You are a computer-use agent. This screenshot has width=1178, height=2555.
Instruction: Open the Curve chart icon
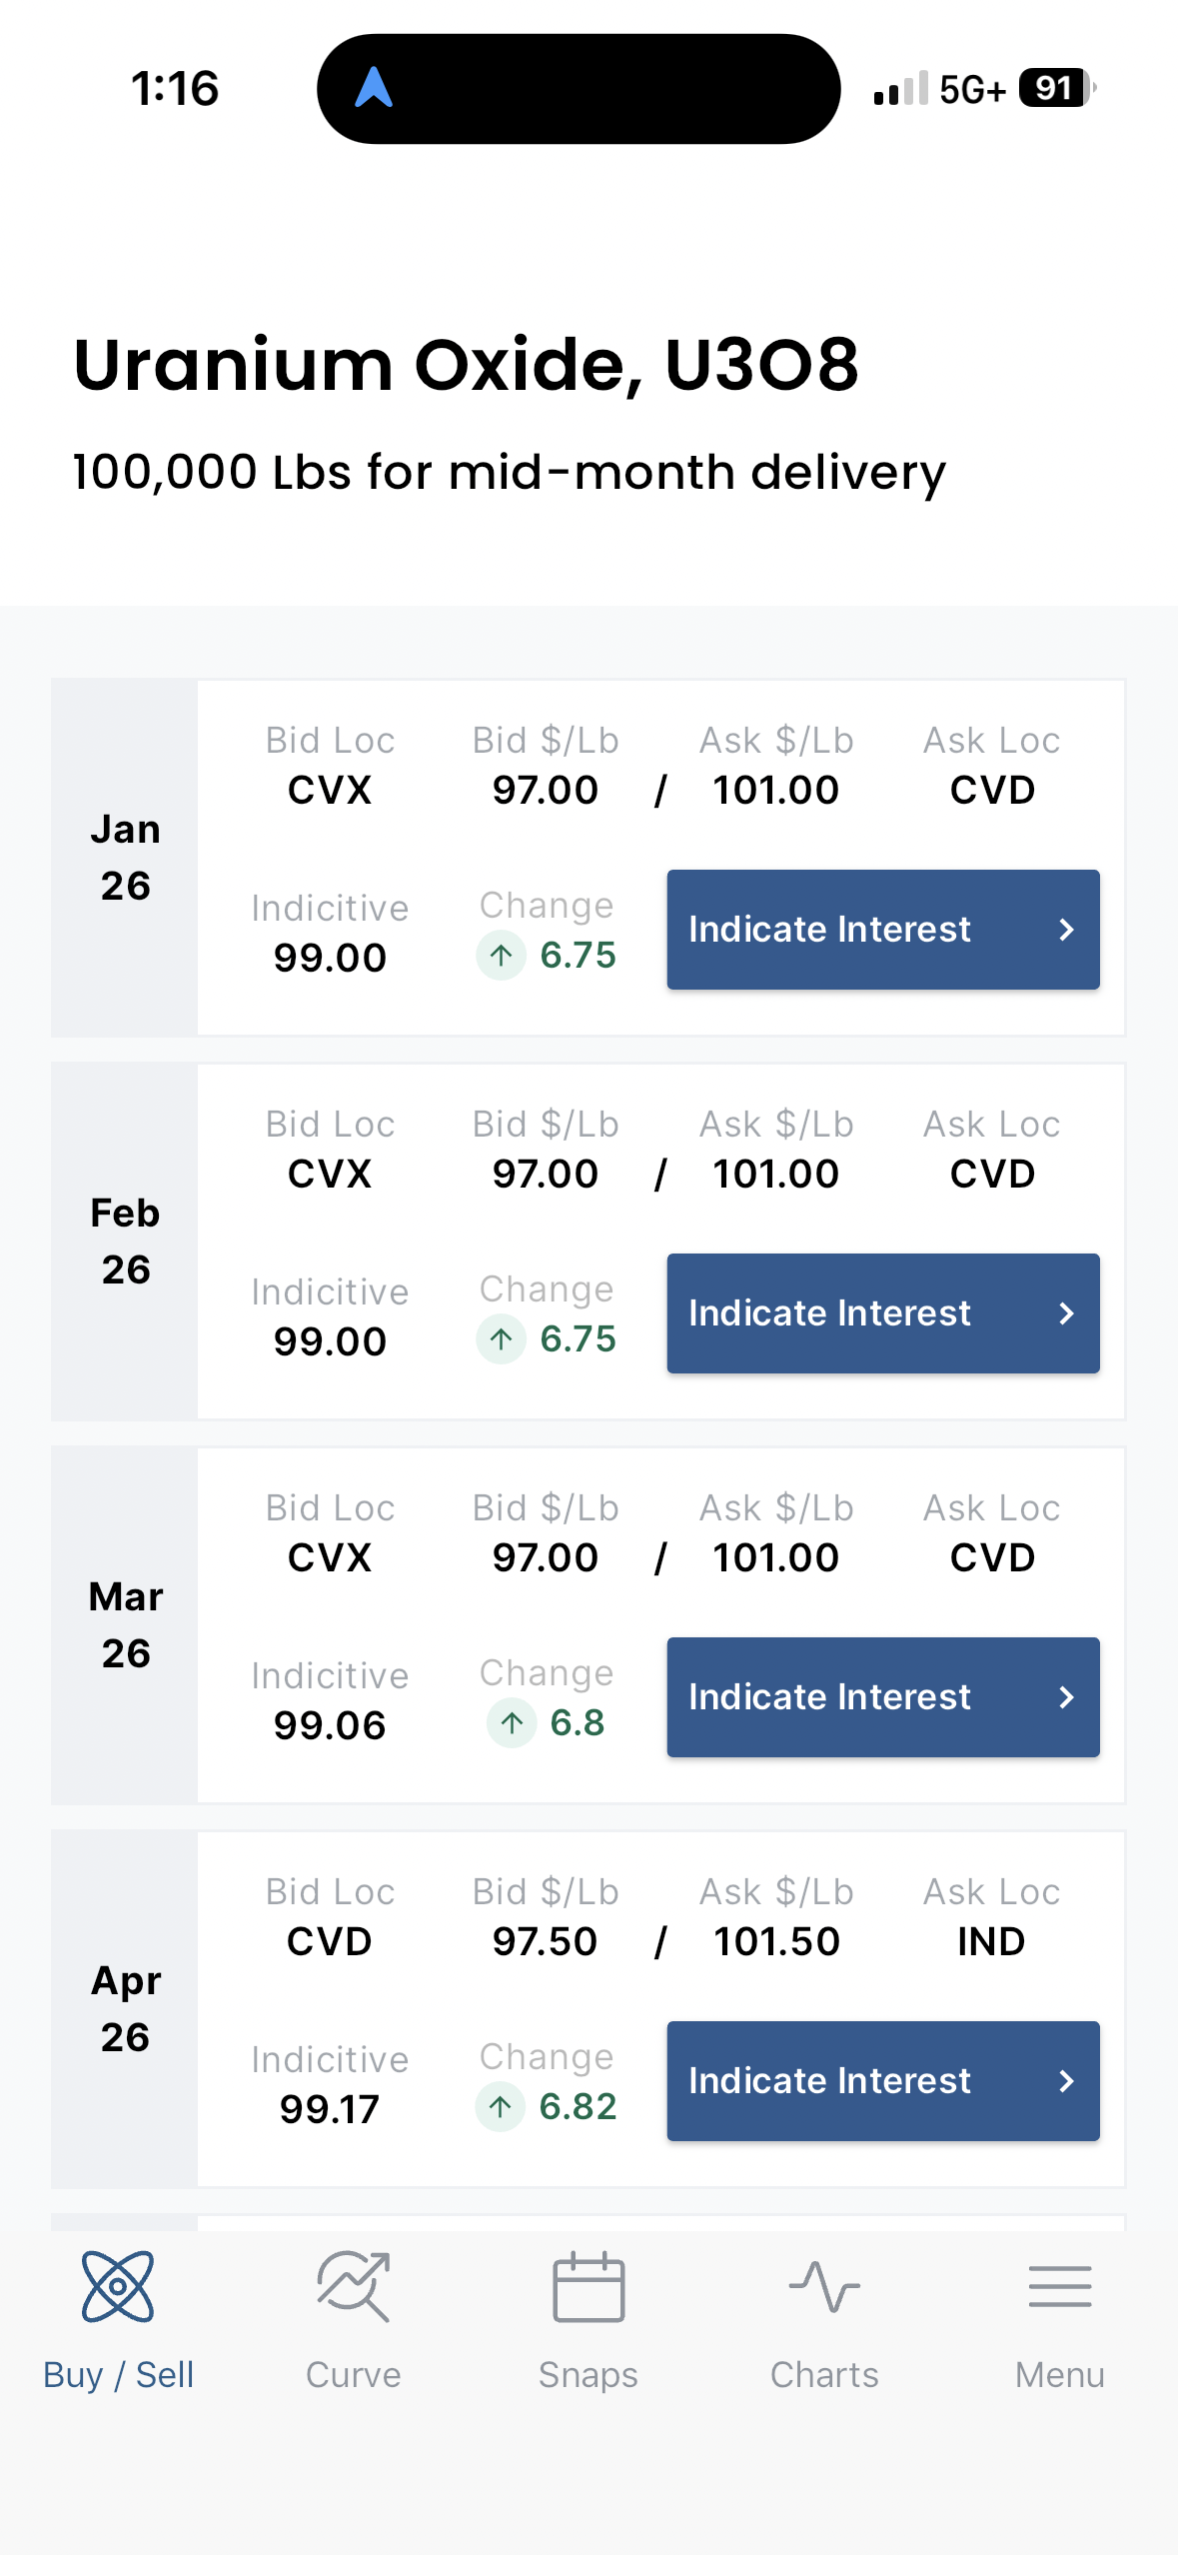[354, 2286]
